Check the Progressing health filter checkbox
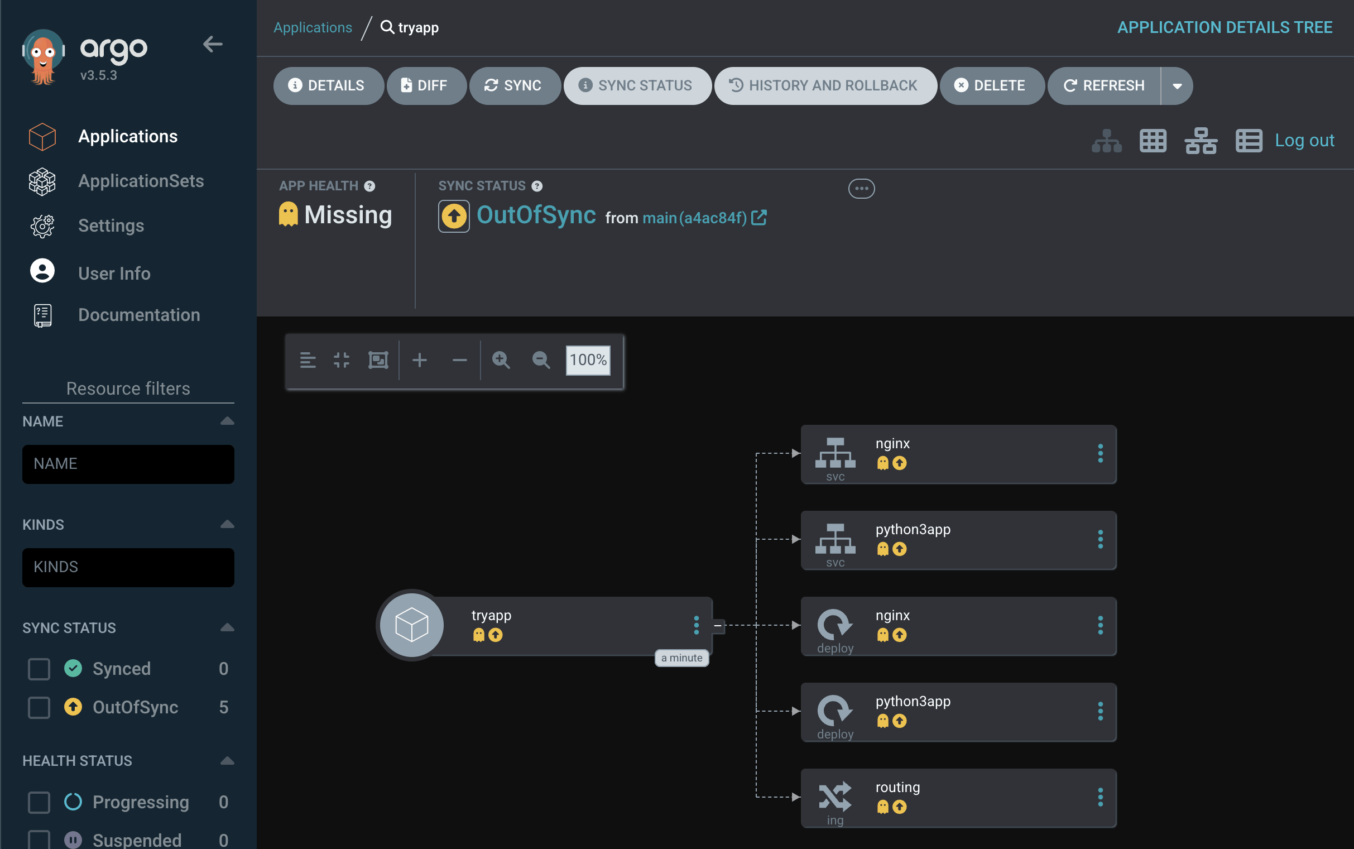This screenshot has width=1354, height=849. (x=39, y=803)
